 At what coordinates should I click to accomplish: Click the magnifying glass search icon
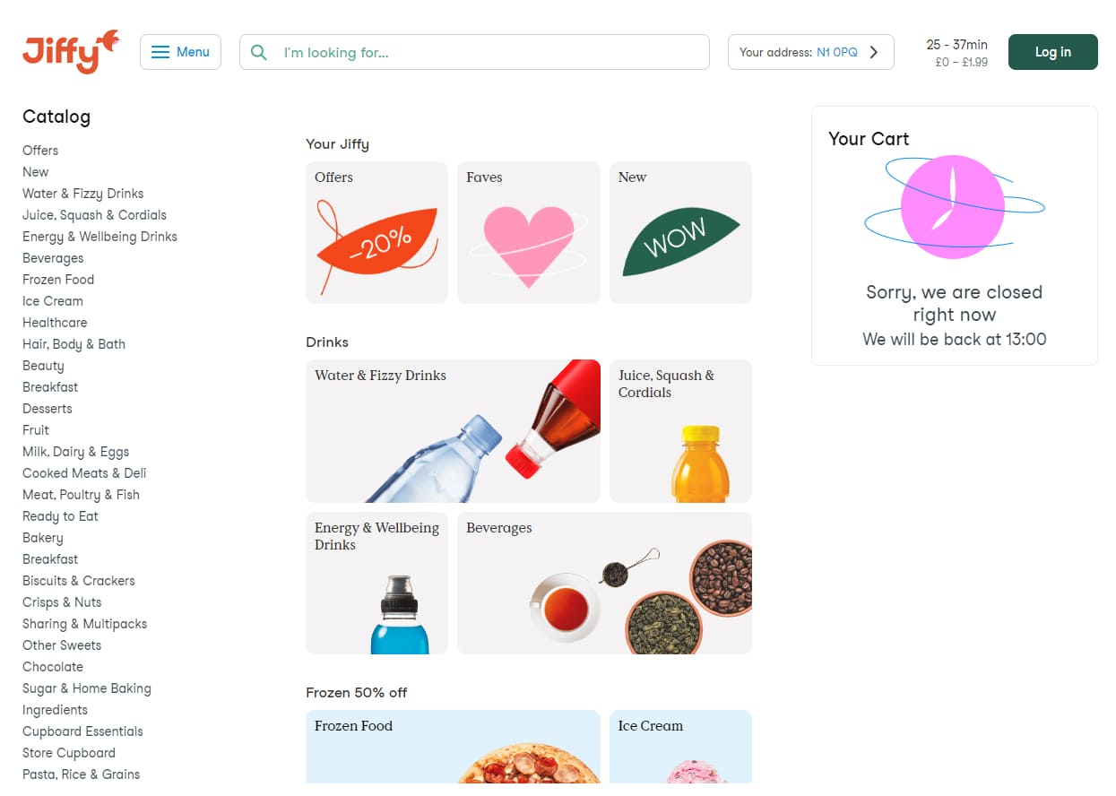click(259, 53)
